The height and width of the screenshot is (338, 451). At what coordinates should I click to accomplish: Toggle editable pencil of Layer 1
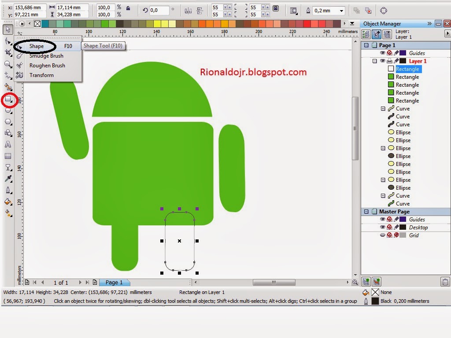[x=396, y=61]
